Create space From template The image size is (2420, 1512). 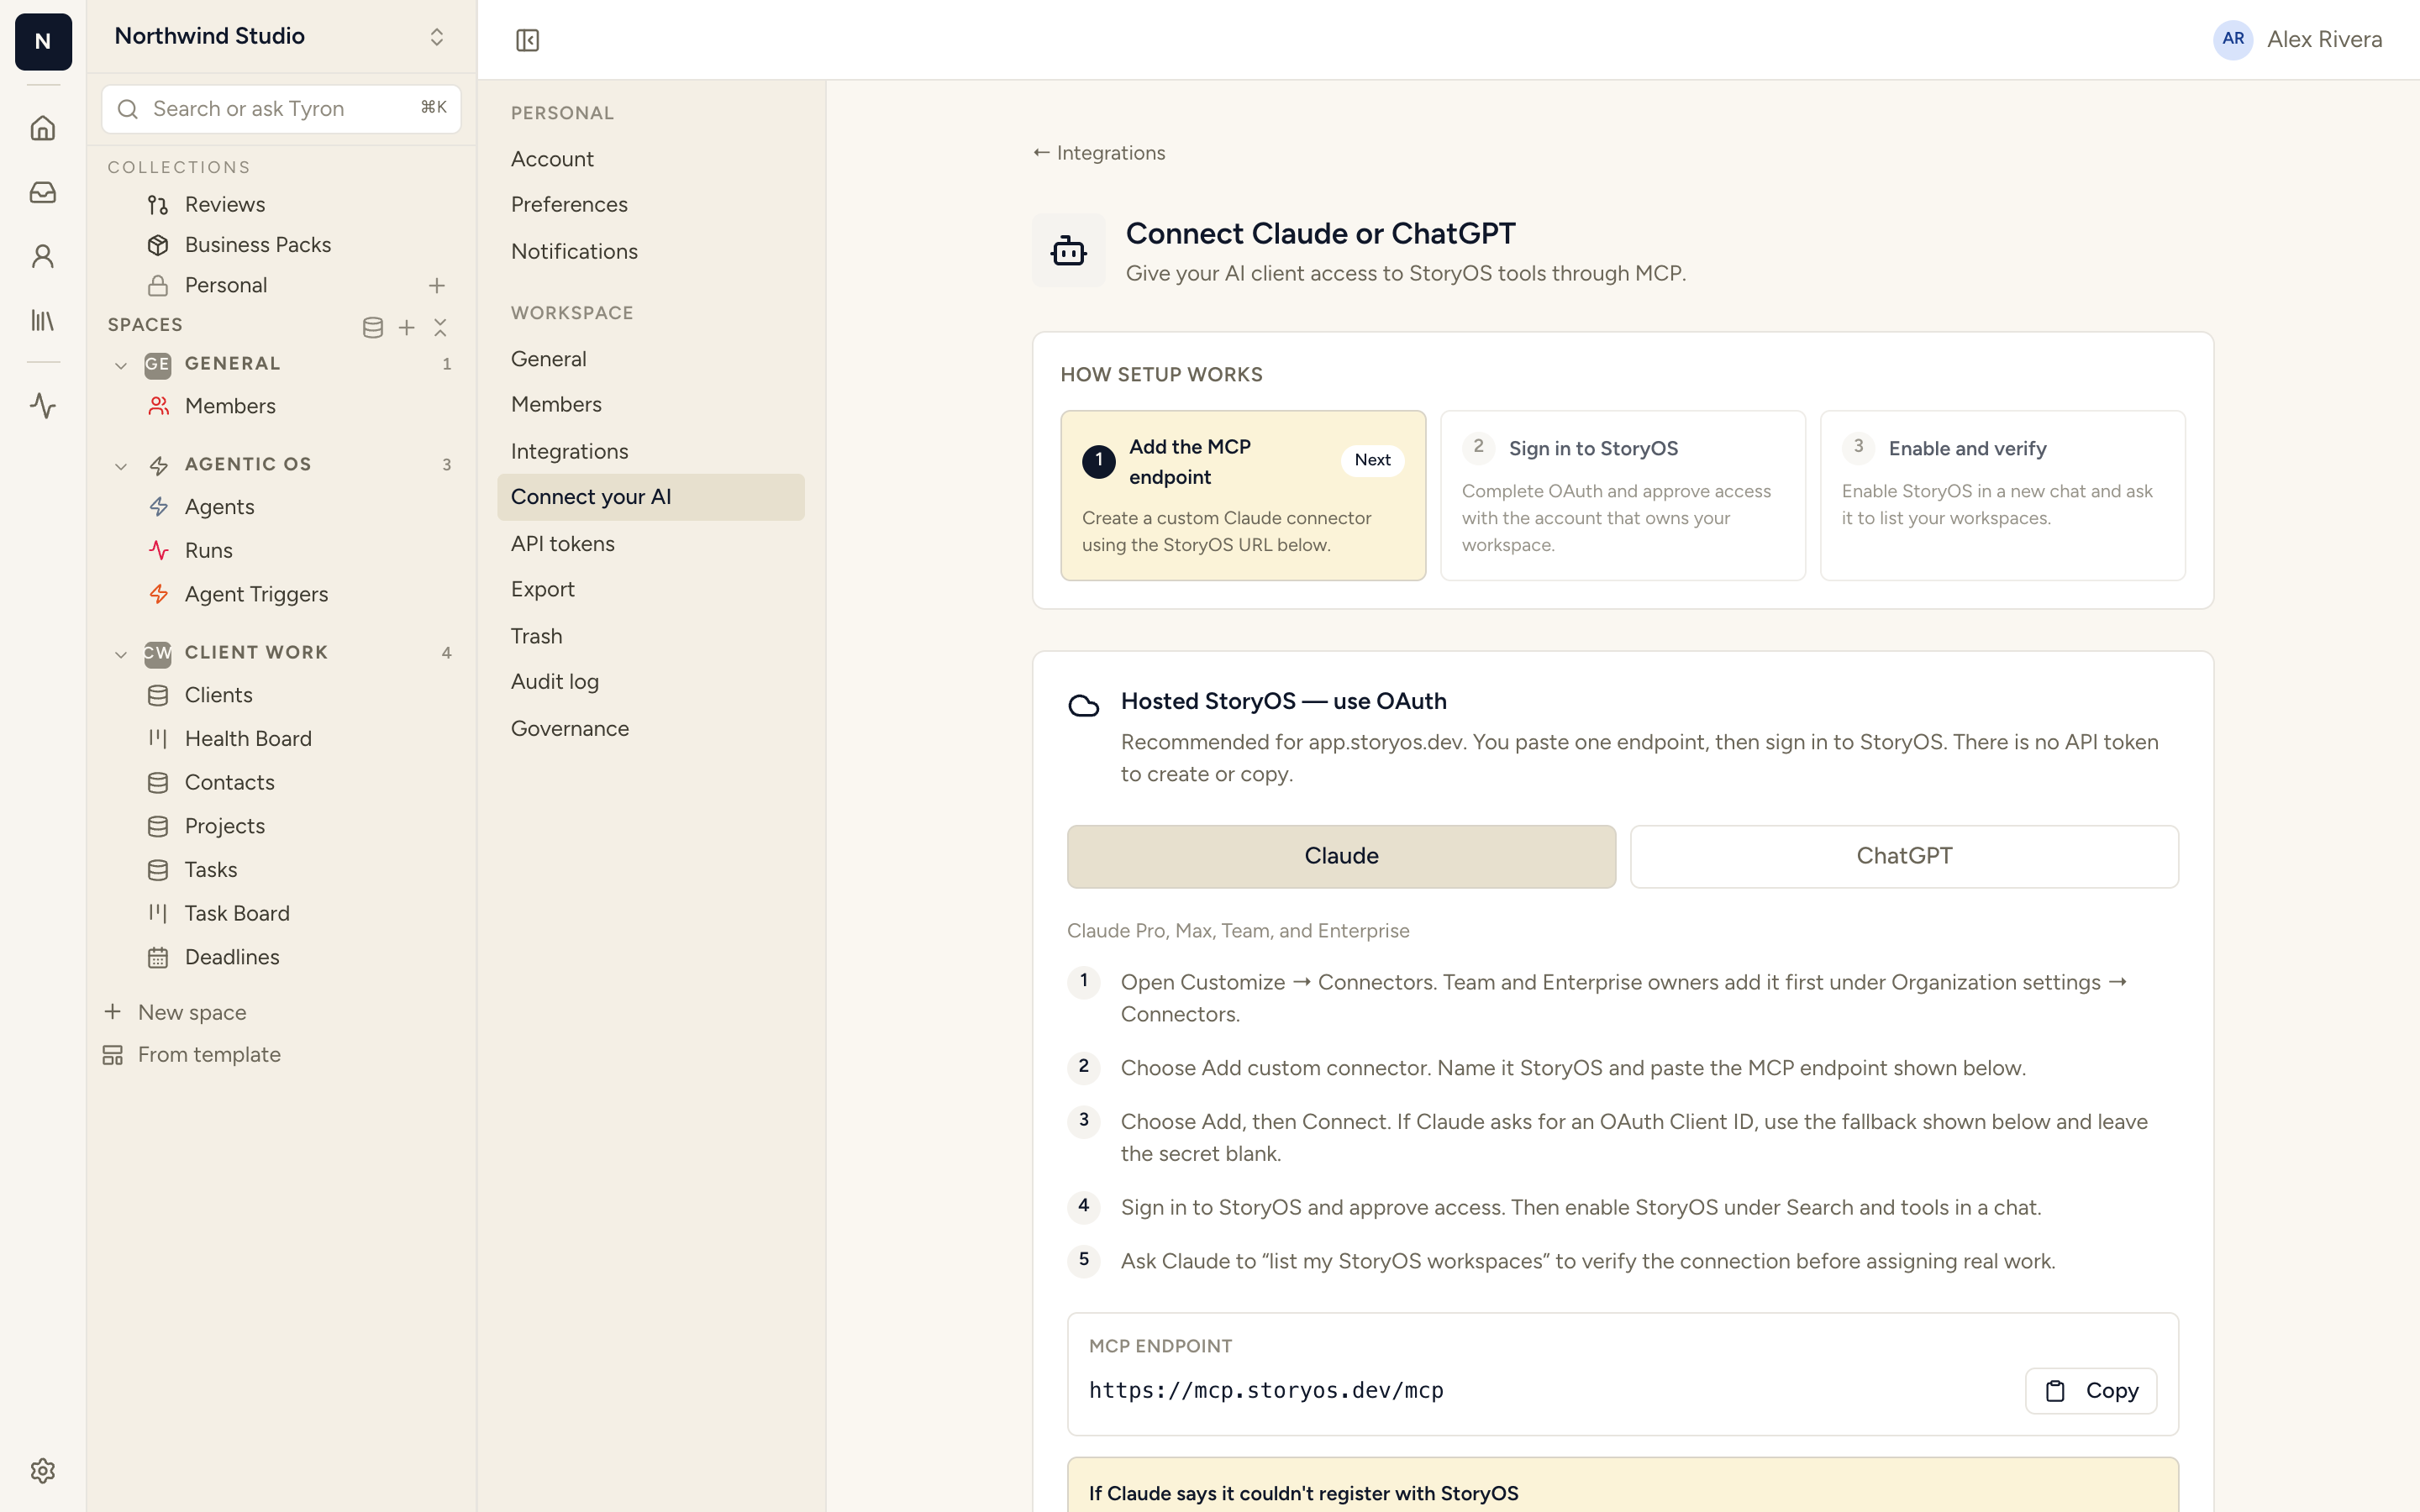(x=192, y=1055)
